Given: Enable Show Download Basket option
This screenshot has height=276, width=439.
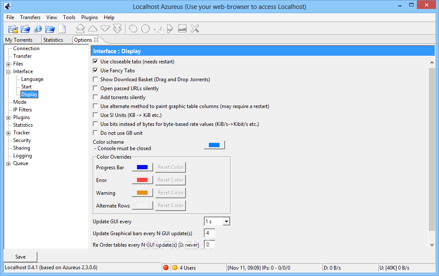Looking at the screenshot, I should [x=95, y=79].
